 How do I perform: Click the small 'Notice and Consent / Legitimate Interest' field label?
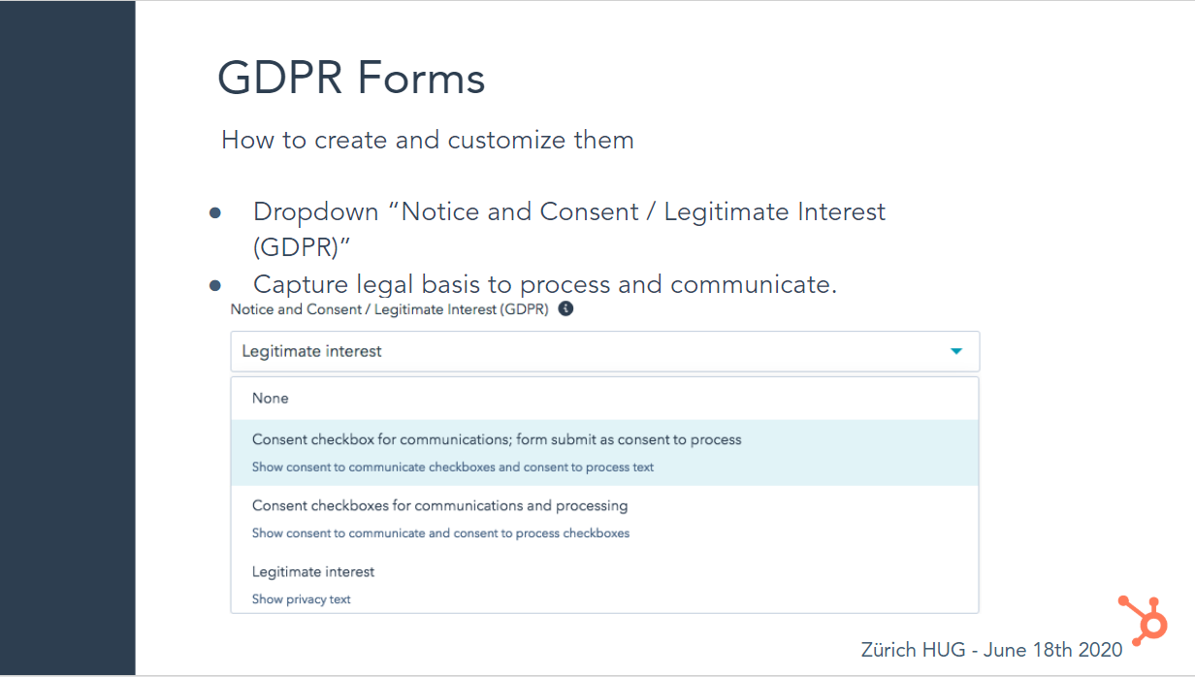pyautogui.click(x=389, y=309)
